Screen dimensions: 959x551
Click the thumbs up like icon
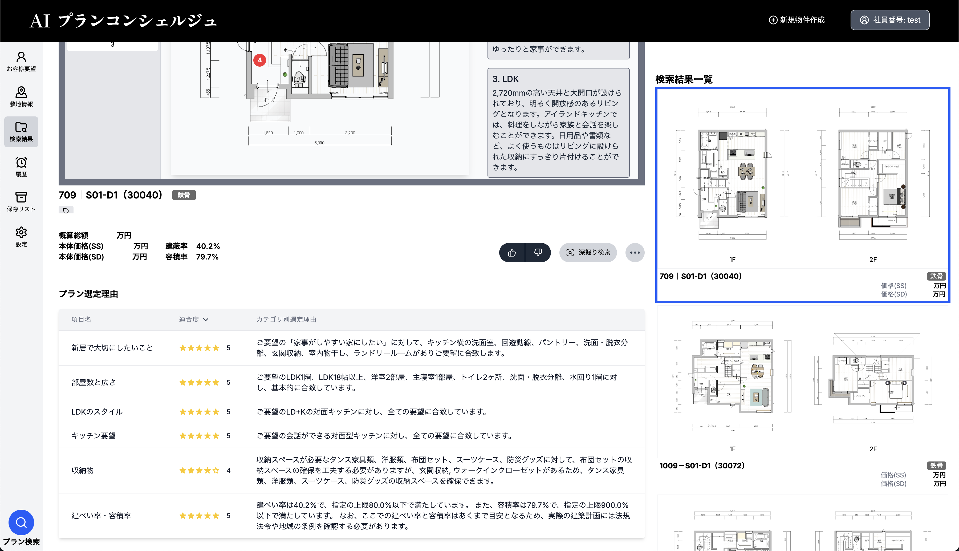512,252
